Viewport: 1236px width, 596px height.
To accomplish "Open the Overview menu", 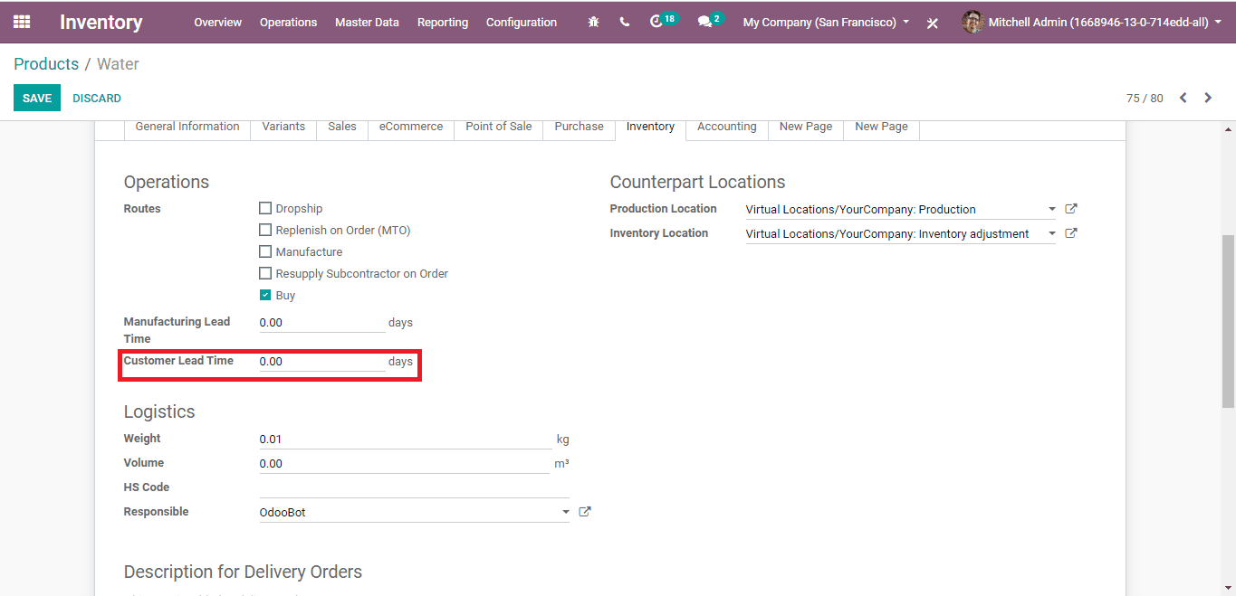I will point(218,22).
